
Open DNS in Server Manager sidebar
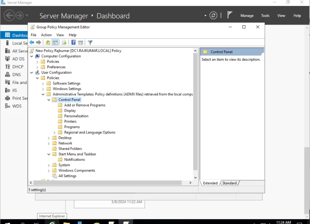(x=13, y=75)
